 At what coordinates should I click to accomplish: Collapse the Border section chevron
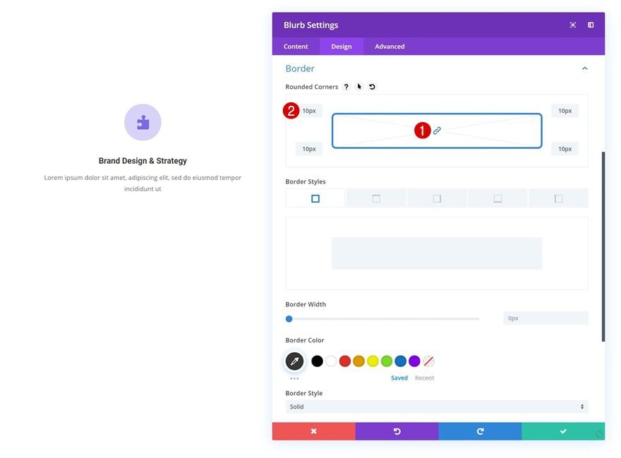coord(584,68)
